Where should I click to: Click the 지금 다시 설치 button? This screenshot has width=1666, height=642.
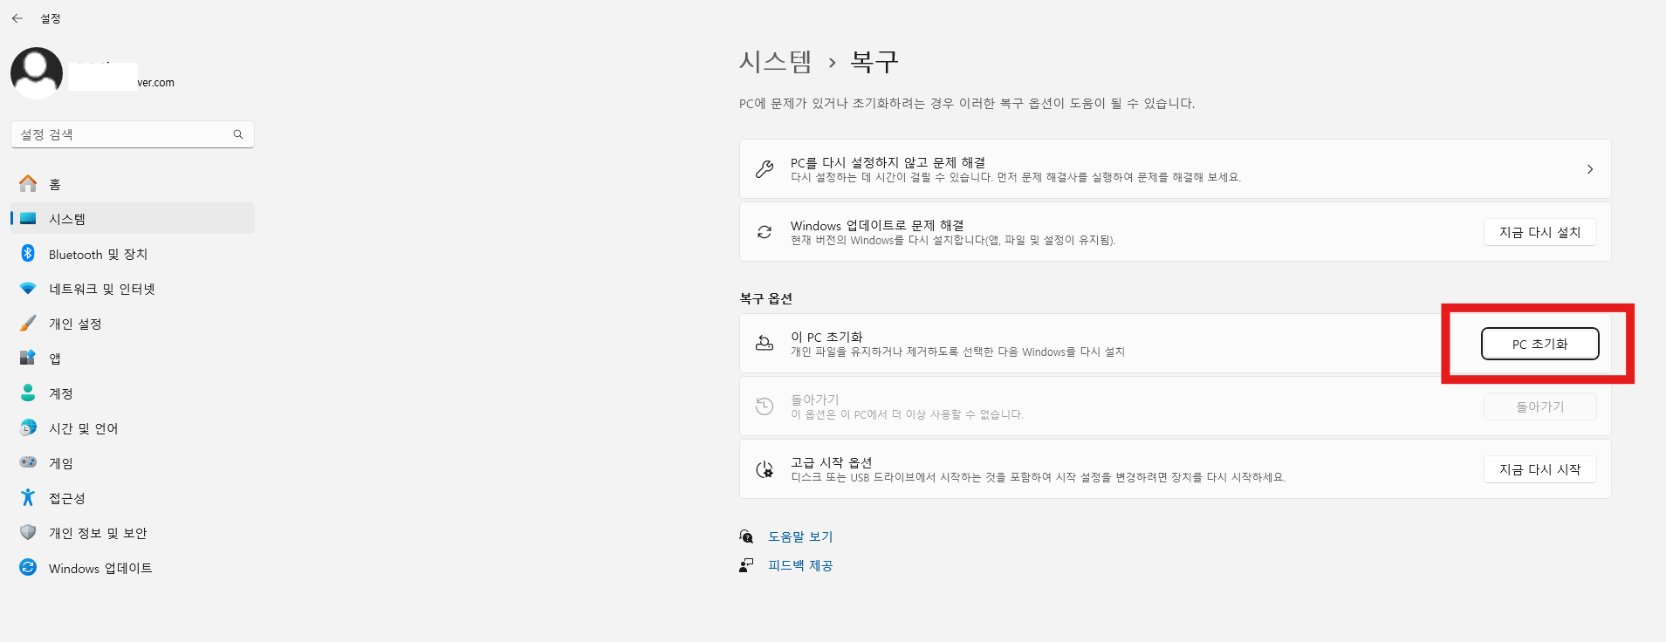pyautogui.click(x=1540, y=232)
